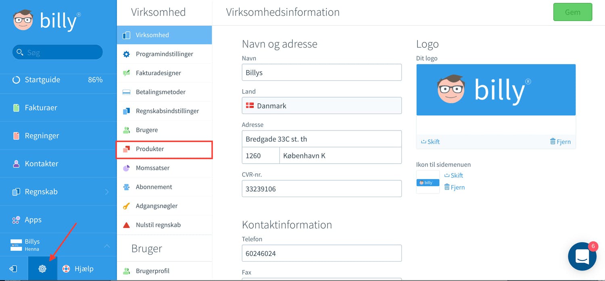Image resolution: width=605 pixels, height=281 pixels.
Task: Open Brugere settings
Action: (x=165, y=130)
